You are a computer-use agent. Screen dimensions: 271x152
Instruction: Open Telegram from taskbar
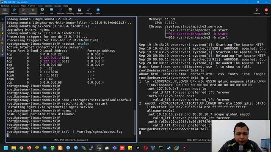click(44, 148)
